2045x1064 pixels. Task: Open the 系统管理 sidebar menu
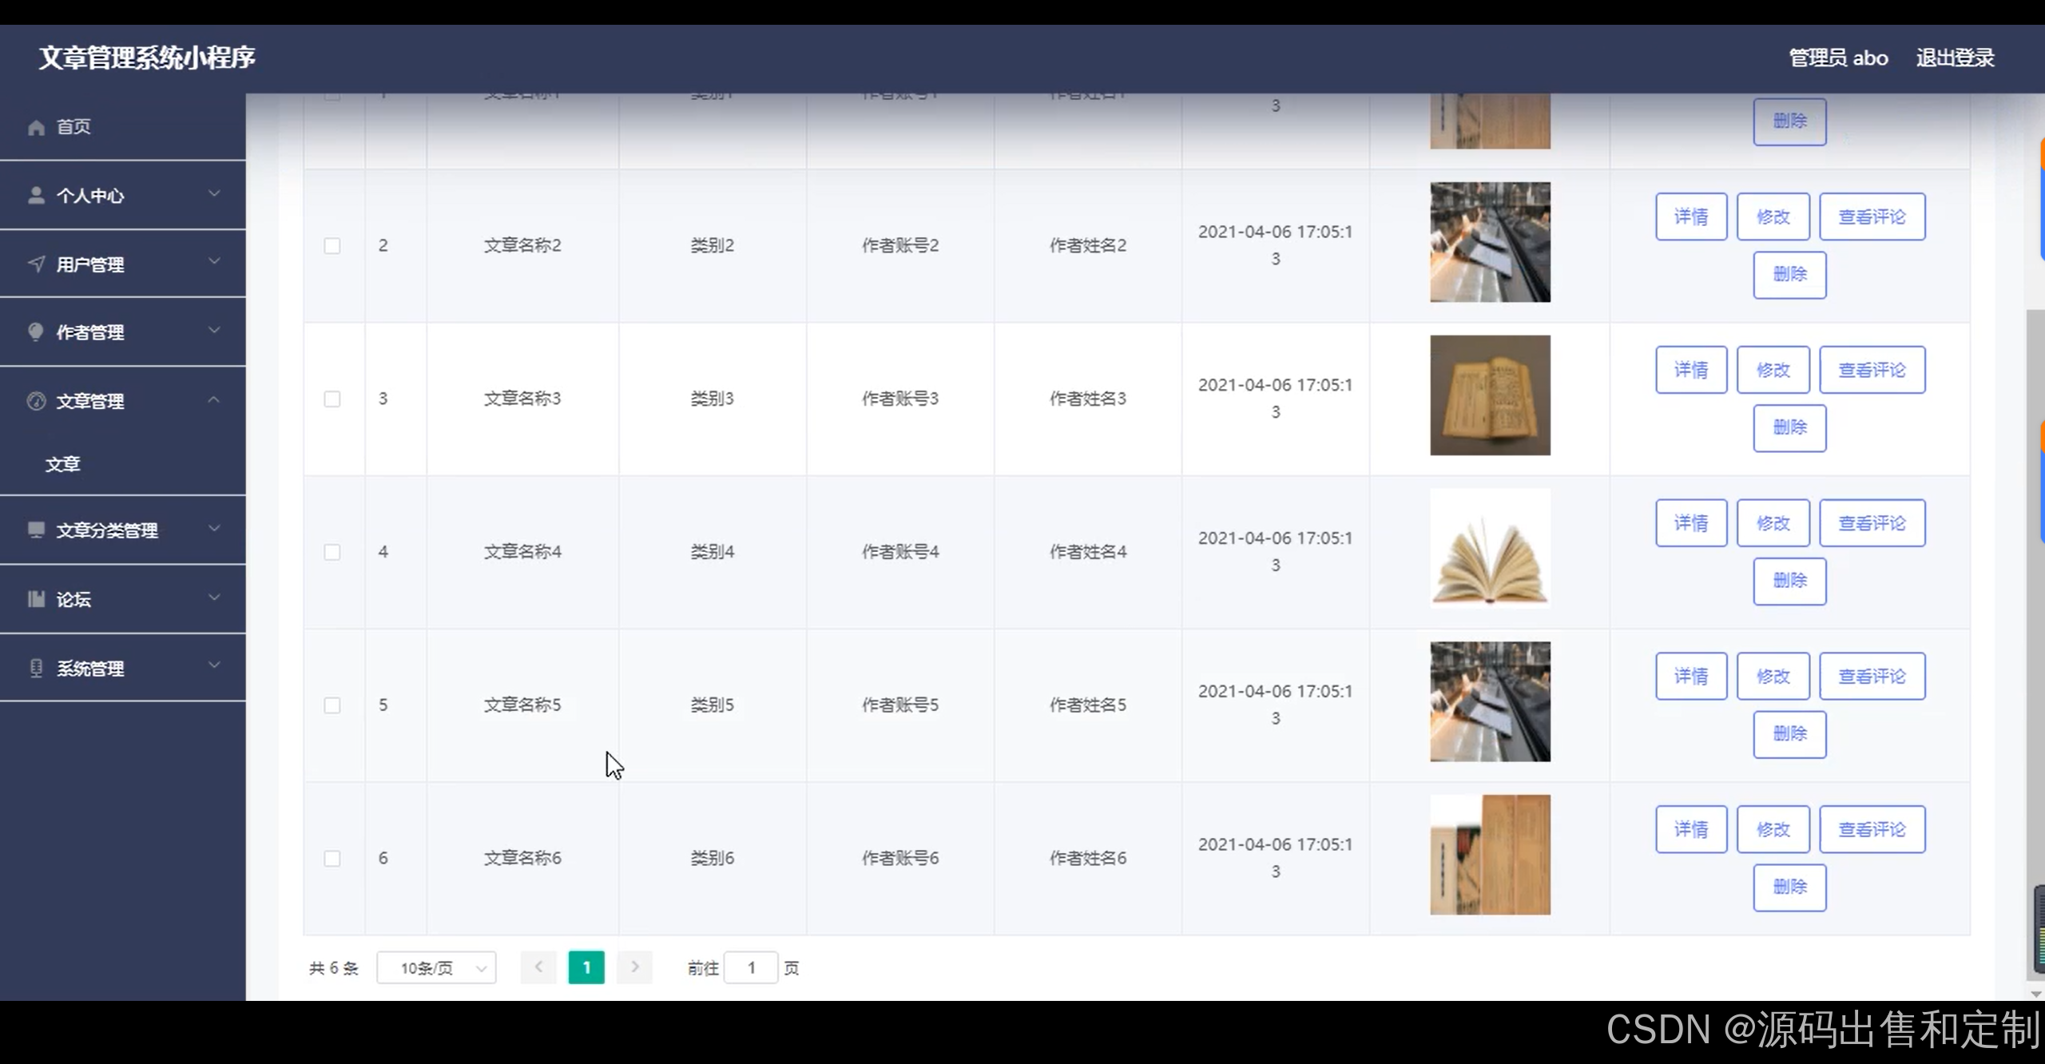(123, 668)
